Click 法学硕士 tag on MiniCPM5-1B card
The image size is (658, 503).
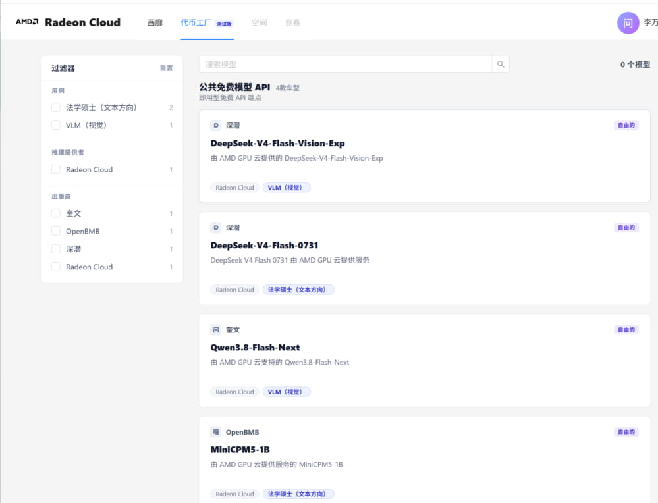[298, 494]
